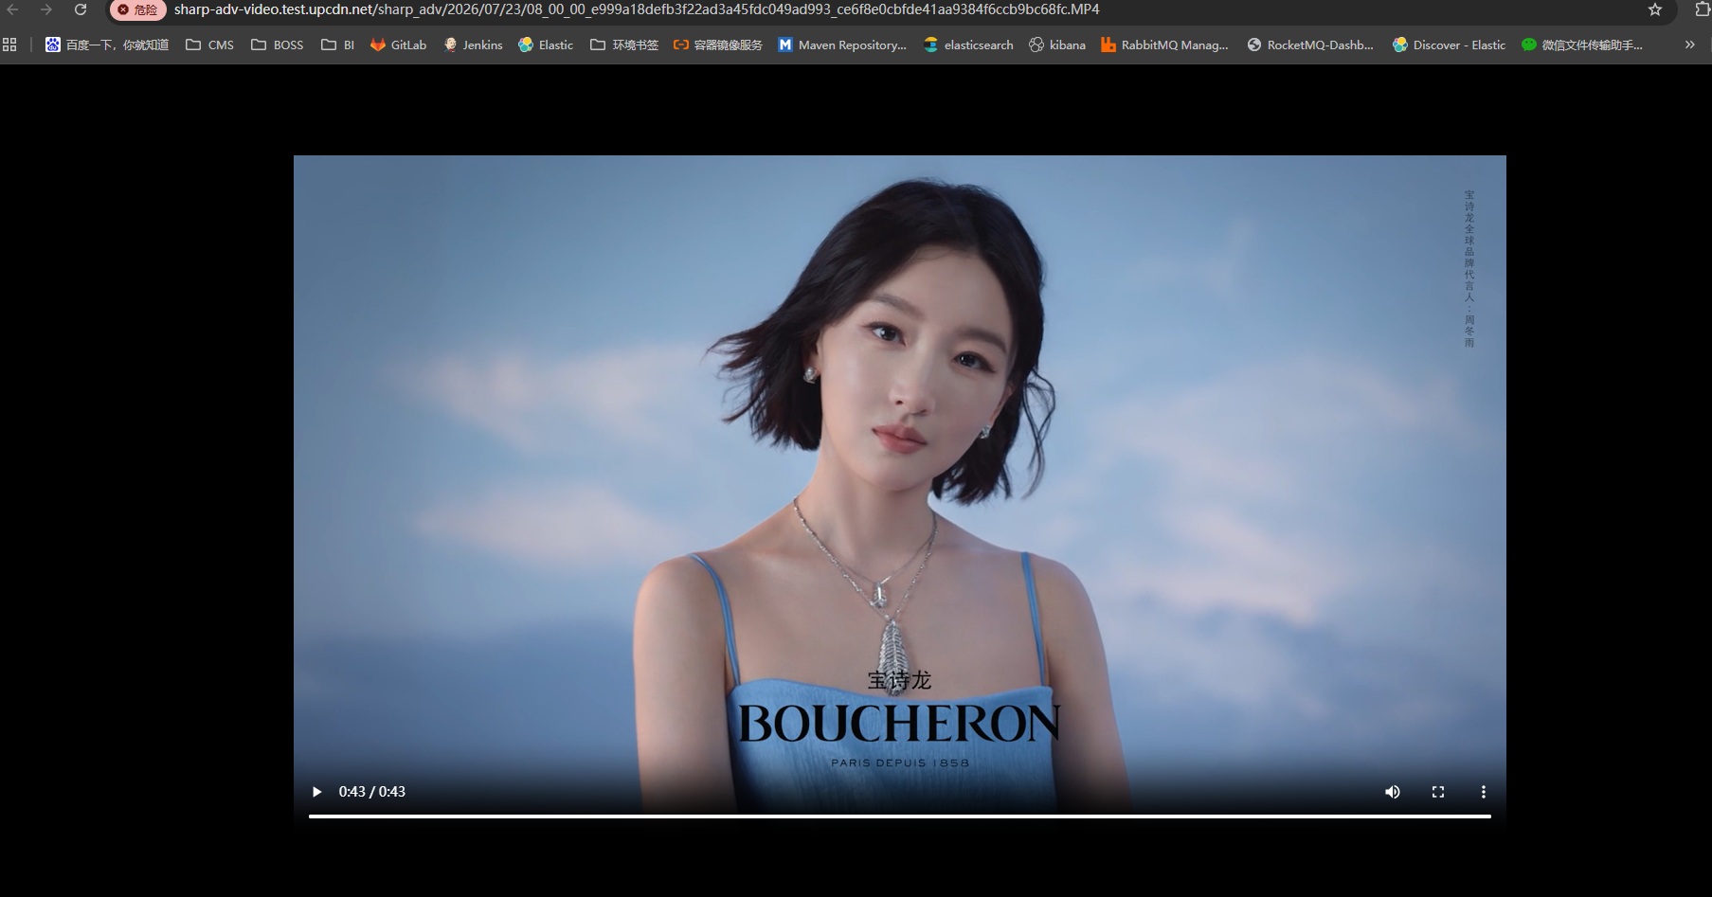Open the BI bookmark folder

pos(338,45)
